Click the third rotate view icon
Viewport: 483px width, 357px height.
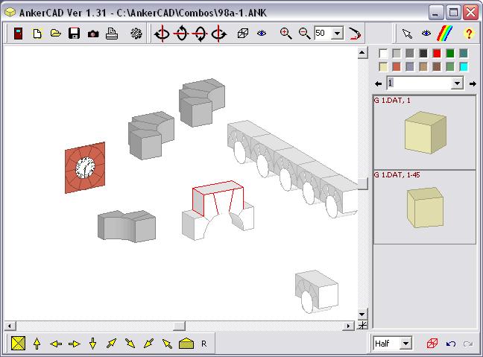tap(200, 34)
